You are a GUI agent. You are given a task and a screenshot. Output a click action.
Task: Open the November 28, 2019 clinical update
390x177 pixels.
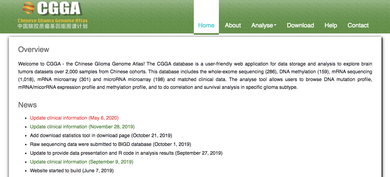tap(82, 127)
